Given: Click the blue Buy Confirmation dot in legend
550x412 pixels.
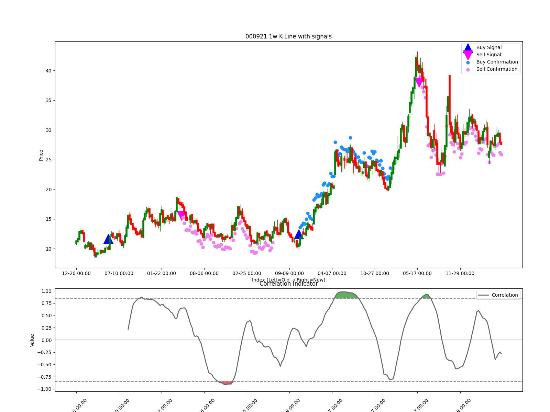Looking at the screenshot, I should pos(468,62).
